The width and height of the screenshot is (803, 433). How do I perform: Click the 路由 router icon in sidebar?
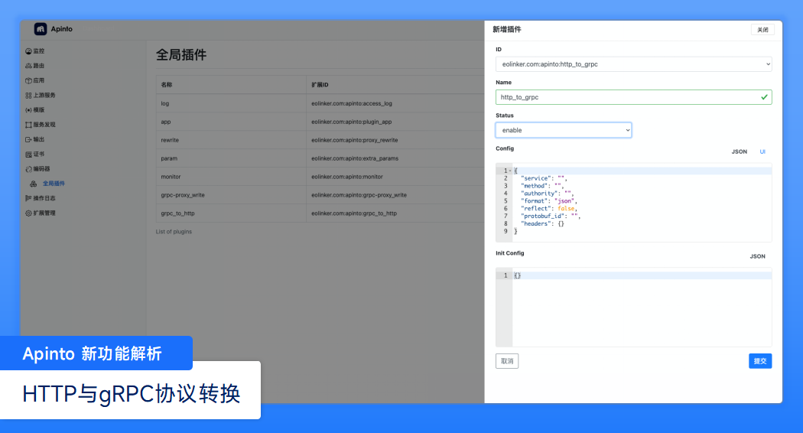click(x=29, y=66)
